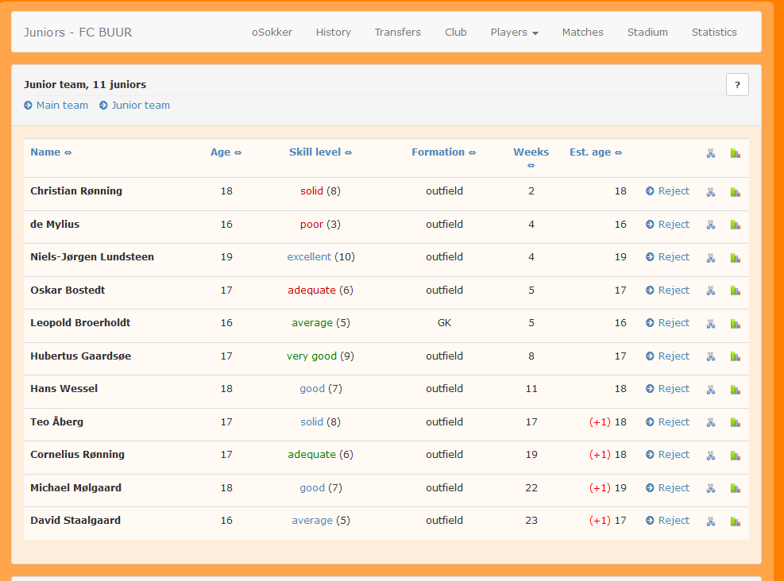Open the History menu item

(x=334, y=32)
